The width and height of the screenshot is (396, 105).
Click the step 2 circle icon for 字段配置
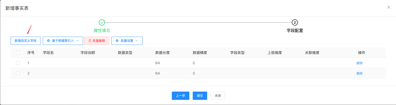tap(295, 22)
